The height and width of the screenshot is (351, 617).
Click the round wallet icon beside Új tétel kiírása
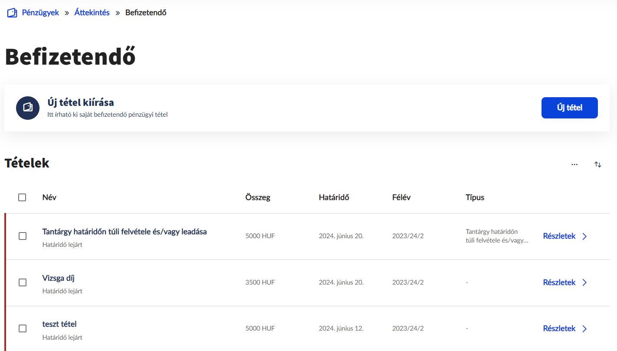(x=28, y=108)
